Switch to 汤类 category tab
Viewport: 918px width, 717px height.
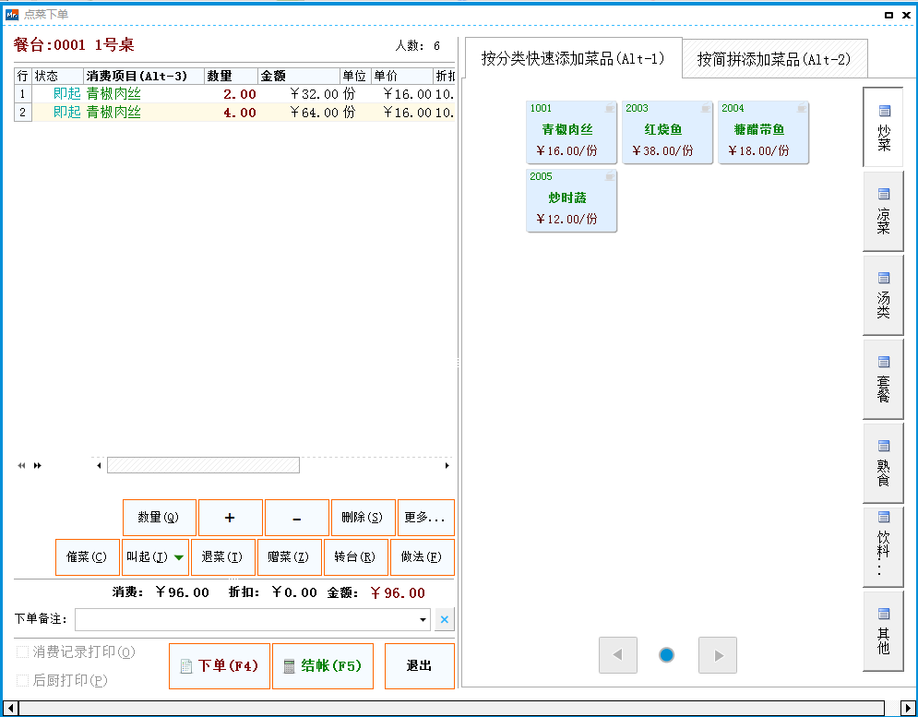(883, 295)
